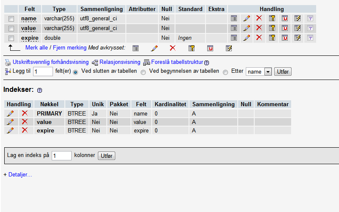Click the 'Merk alle' link
339x212 pixels.
click(x=36, y=48)
